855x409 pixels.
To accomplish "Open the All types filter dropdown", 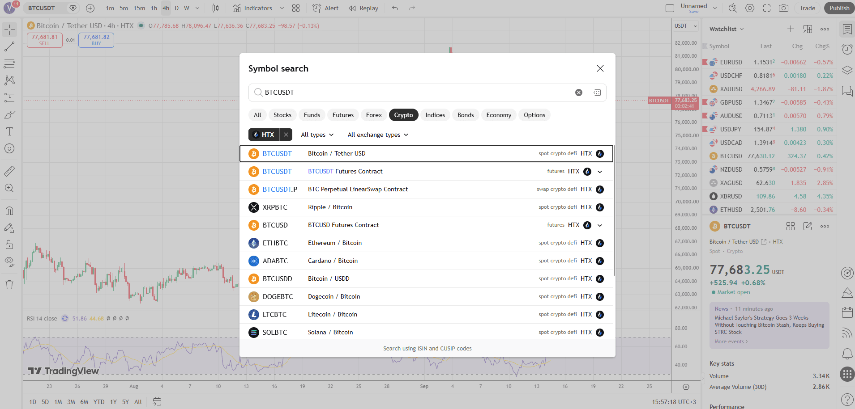I will (317, 135).
